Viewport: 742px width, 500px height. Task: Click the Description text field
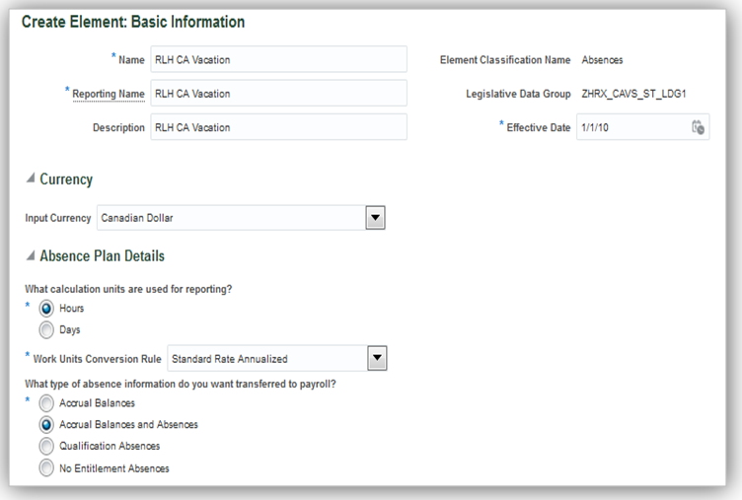coord(278,127)
